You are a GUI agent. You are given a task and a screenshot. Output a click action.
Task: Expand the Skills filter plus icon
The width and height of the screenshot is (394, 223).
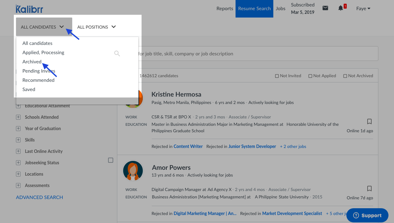[18, 140]
